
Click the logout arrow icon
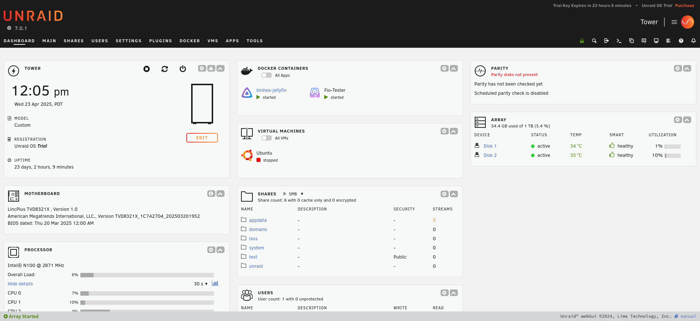606,41
